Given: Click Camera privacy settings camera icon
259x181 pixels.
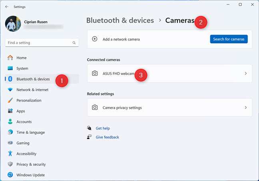Looking at the screenshot, I should [95, 107].
